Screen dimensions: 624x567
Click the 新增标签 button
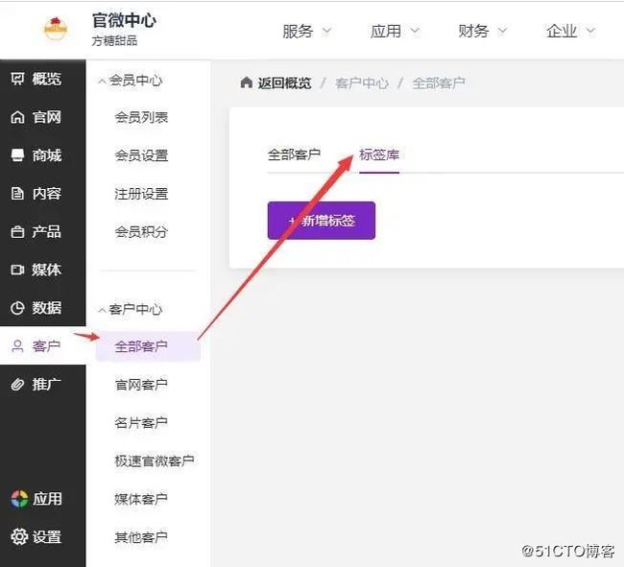(322, 221)
